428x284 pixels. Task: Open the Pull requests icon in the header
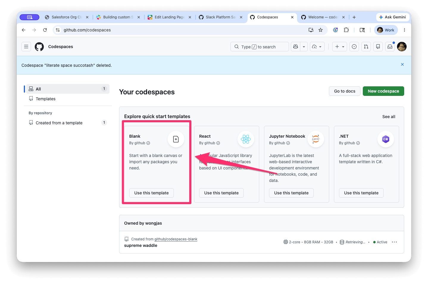tap(366, 47)
